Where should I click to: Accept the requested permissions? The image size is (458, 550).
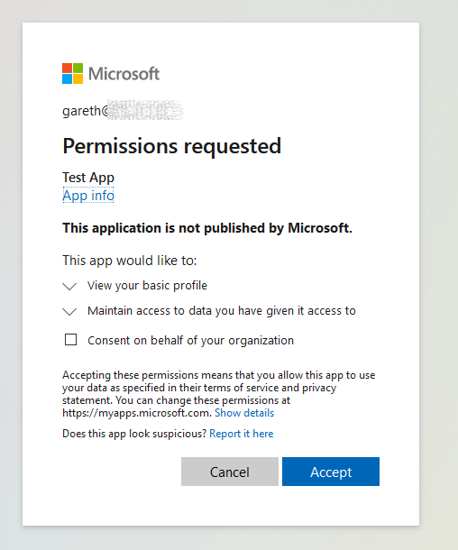pyautogui.click(x=331, y=472)
